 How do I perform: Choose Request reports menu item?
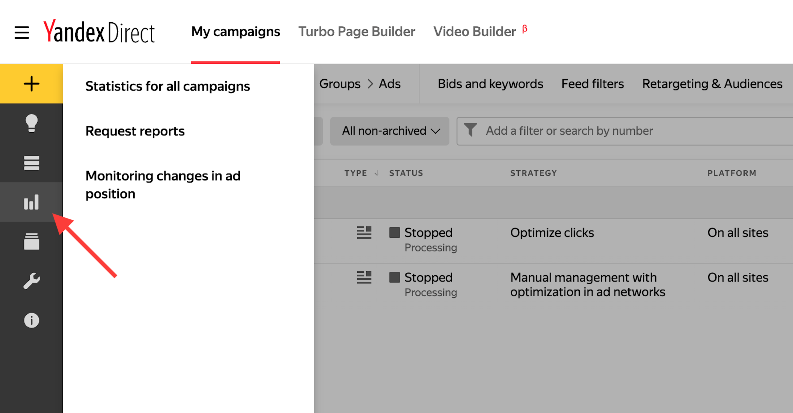coord(135,131)
